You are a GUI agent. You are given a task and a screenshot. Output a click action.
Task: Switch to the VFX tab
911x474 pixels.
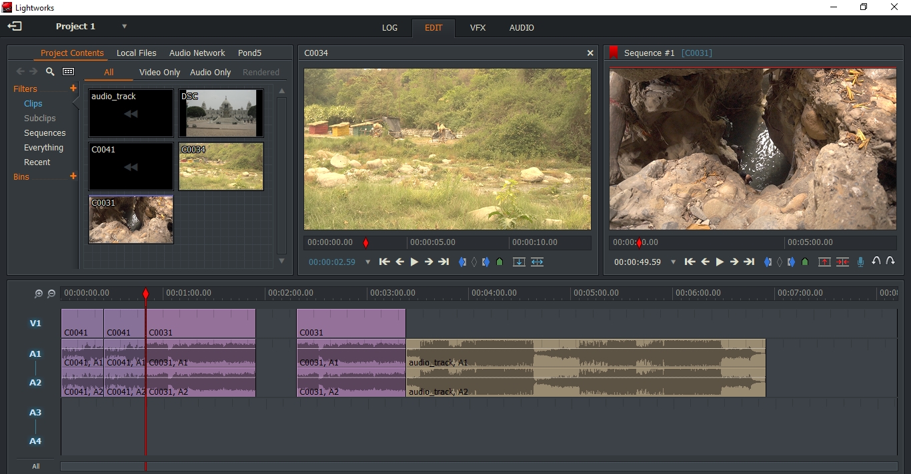pos(478,28)
